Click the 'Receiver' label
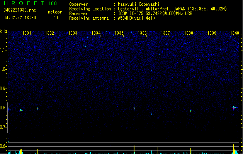 pos(78,13)
